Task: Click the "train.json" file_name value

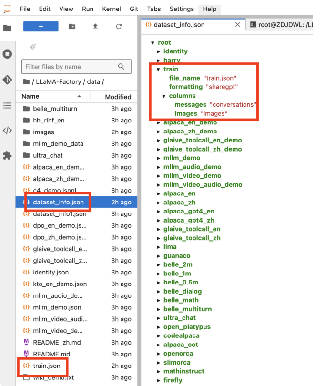Action: coord(220,78)
